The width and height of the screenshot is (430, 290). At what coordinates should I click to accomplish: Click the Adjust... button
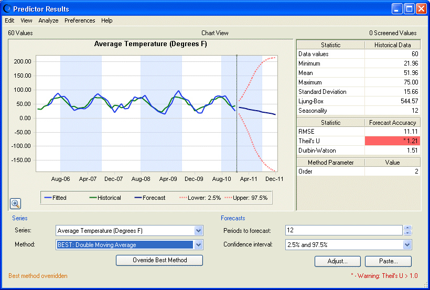pos(338,261)
